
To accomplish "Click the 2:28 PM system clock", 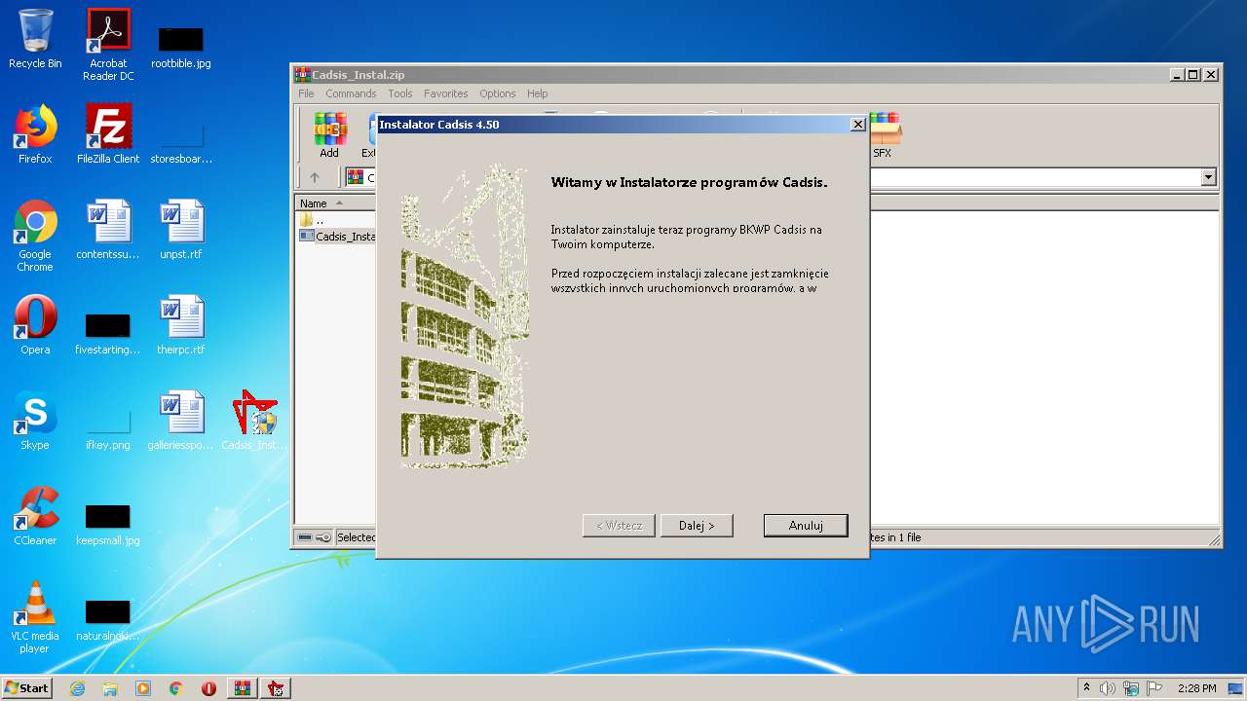I will click(x=1196, y=688).
